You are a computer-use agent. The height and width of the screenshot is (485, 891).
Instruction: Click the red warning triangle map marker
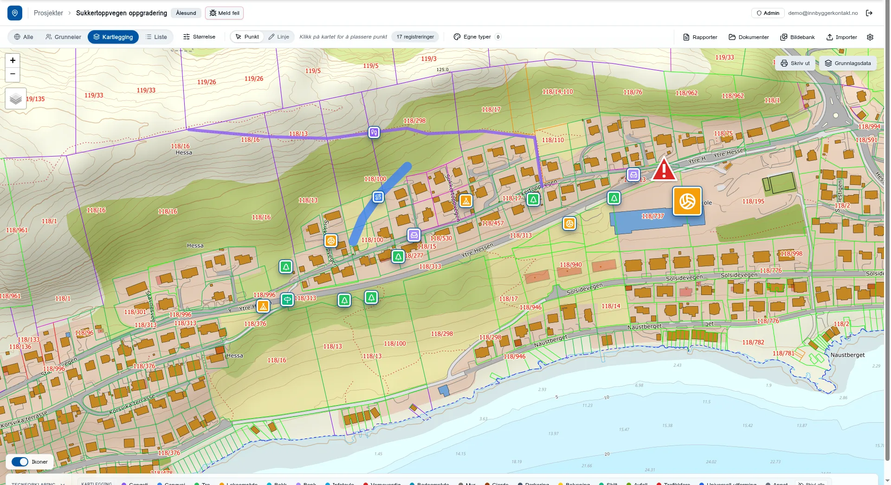click(x=664, y=169)
